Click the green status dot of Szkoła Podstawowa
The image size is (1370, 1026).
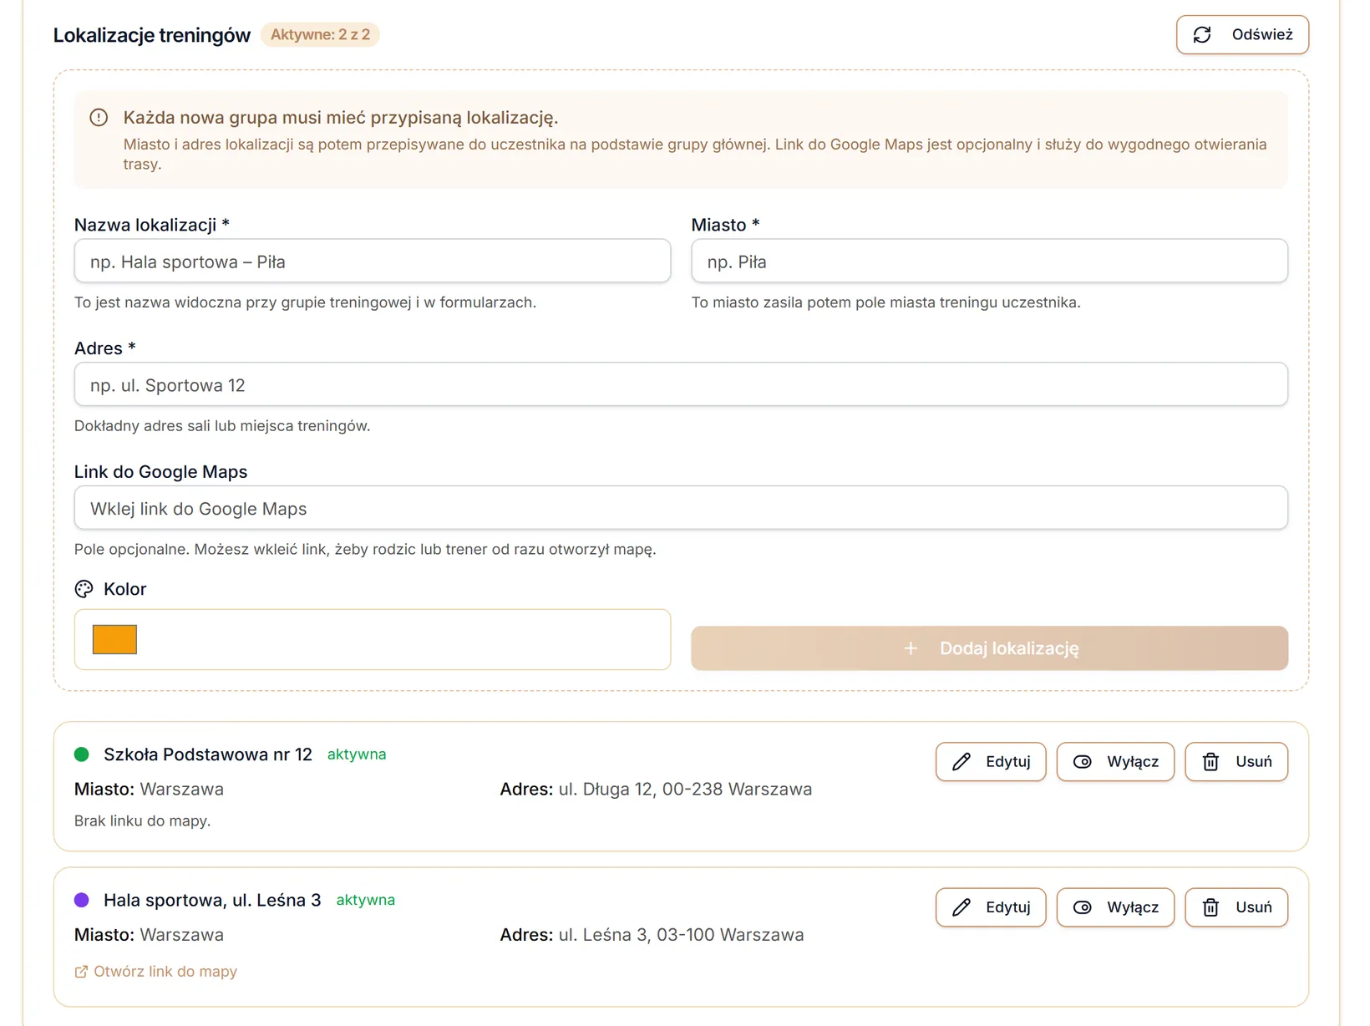click(x=82, y=754)
